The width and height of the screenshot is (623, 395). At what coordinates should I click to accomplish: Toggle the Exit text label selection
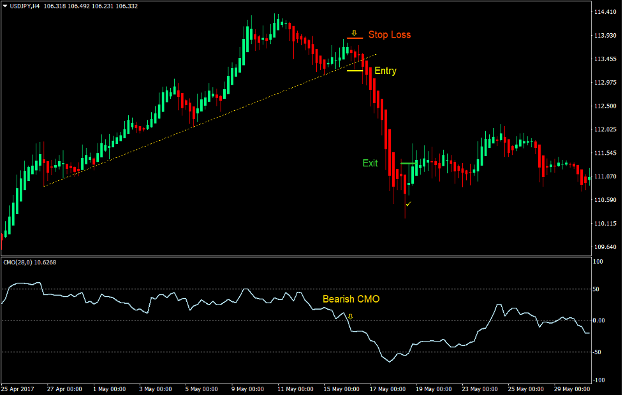(x=370, y=163)
